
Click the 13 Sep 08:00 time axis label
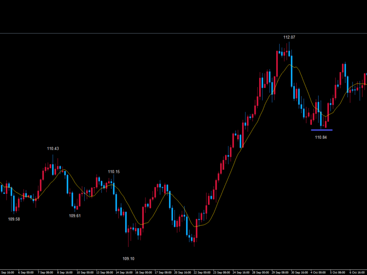point(105,272)
